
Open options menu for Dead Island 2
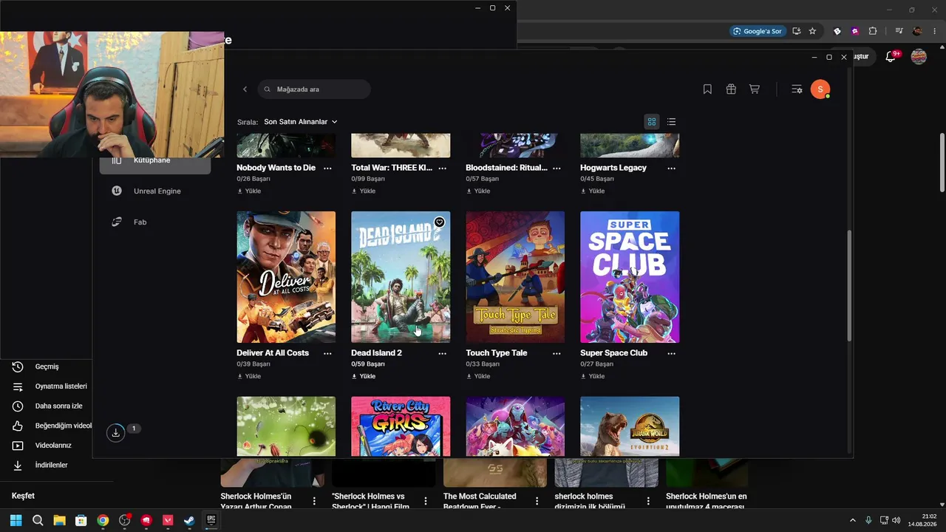[442, 354]
